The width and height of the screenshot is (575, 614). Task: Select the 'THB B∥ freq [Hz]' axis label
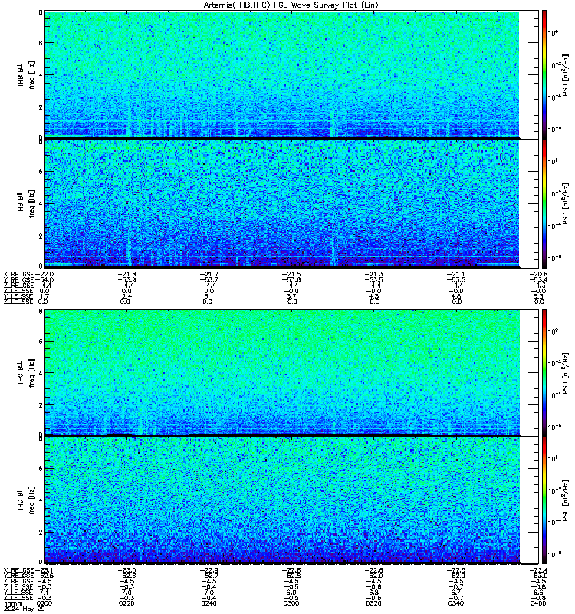point(26,204)
